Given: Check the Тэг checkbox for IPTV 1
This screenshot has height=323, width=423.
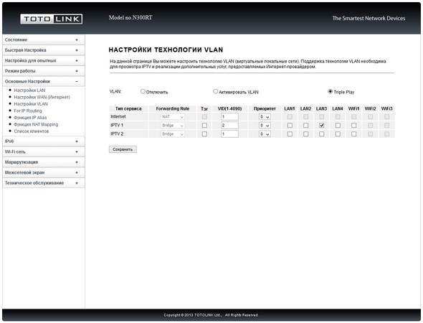Looking at the screenshot, I should (x=204, y=126).
